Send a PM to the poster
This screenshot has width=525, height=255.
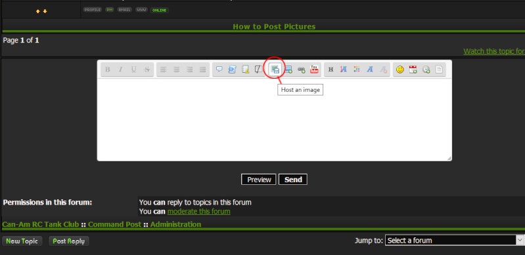pyautogui.click(x=110, y=10)
